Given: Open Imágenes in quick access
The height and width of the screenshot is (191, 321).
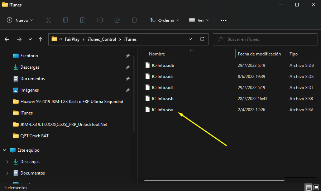Looking at the screenshot, I should (29, 90).
